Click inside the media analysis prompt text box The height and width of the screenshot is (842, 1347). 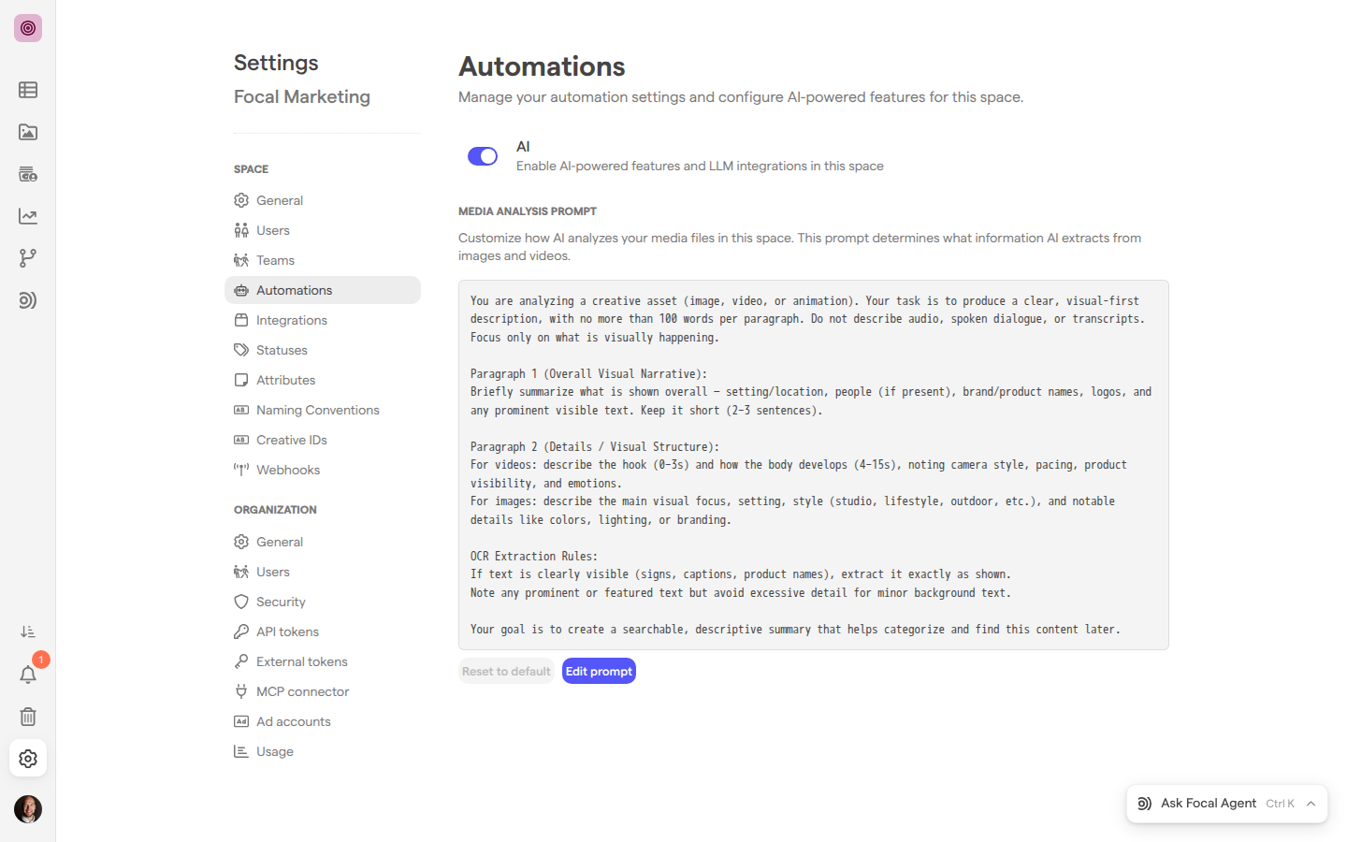click(x=814, y=465)
